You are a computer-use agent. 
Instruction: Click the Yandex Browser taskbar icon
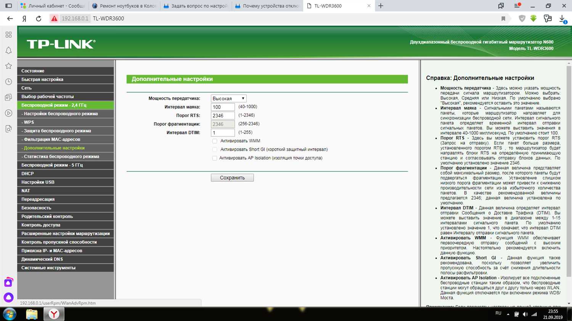coord(54,314)
